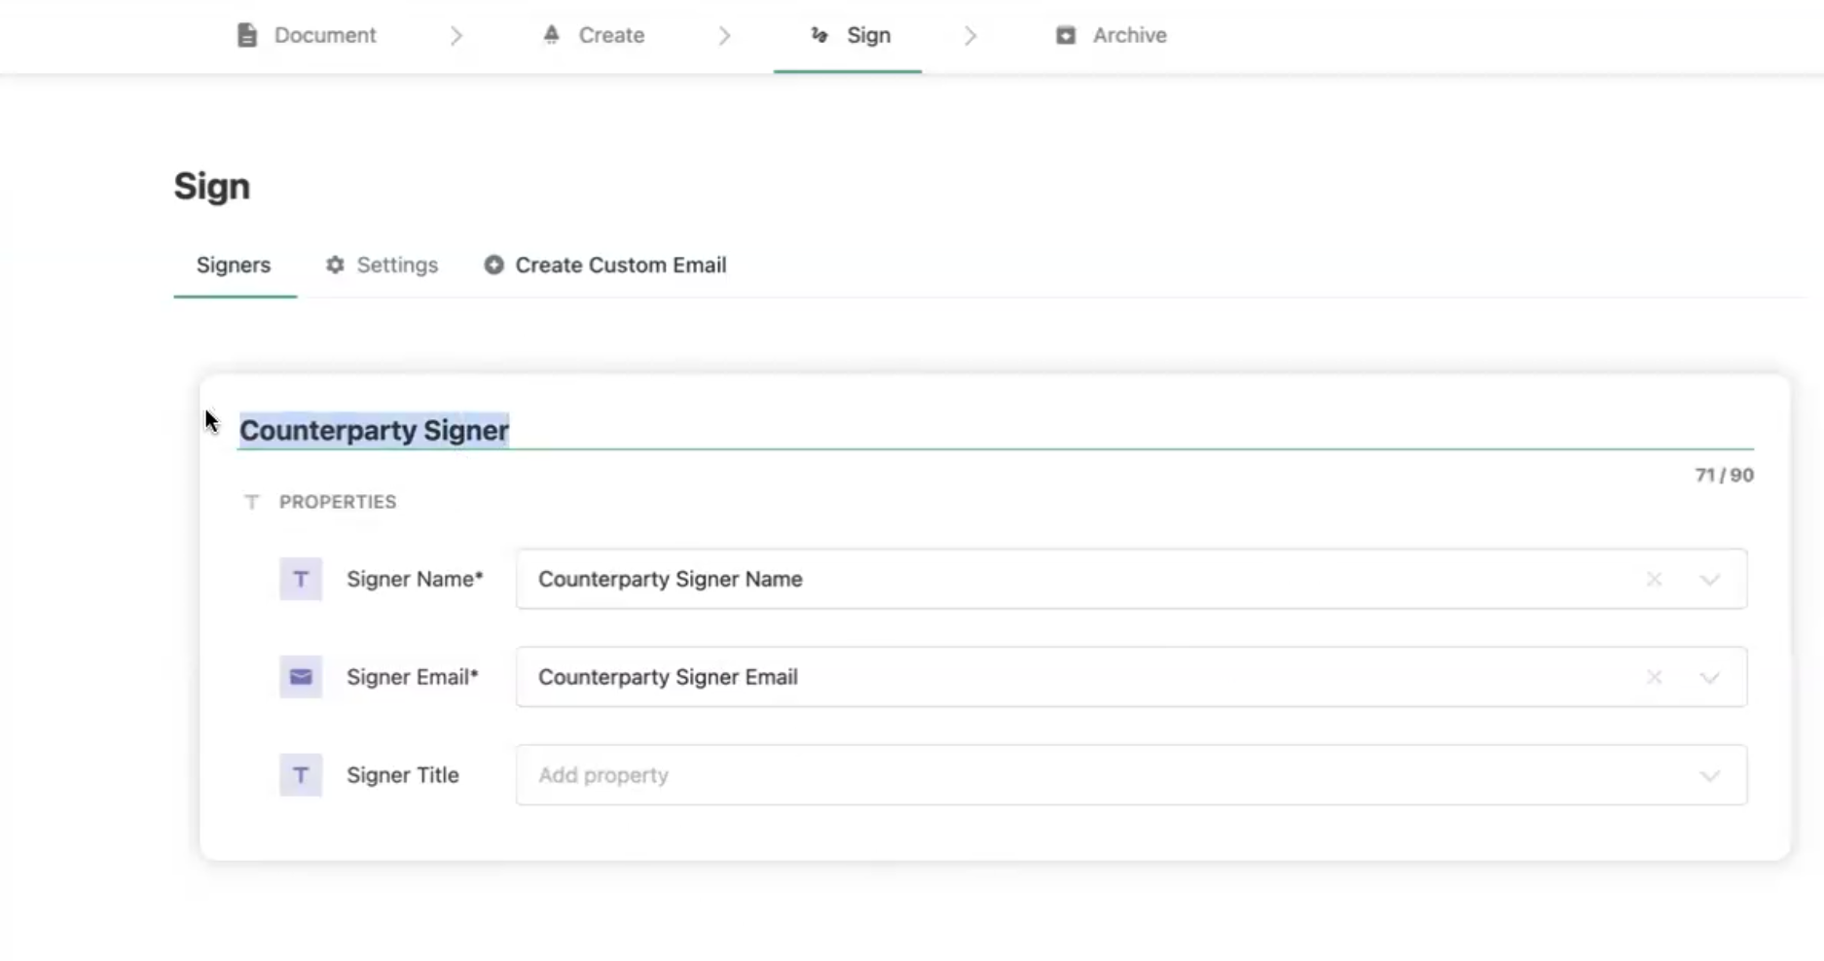Click the T icon beside PROPERTIES
The width and height of the screenshot is (1824, 961).
coord(252,502)
